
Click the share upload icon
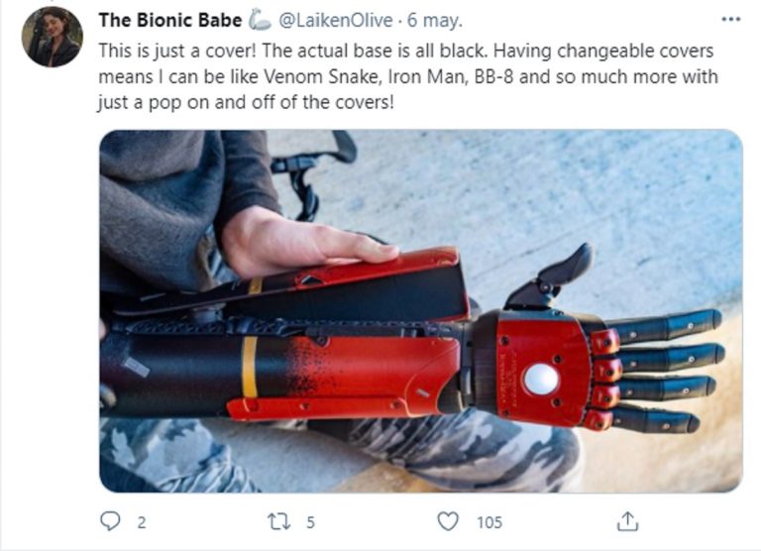point(627,521)
